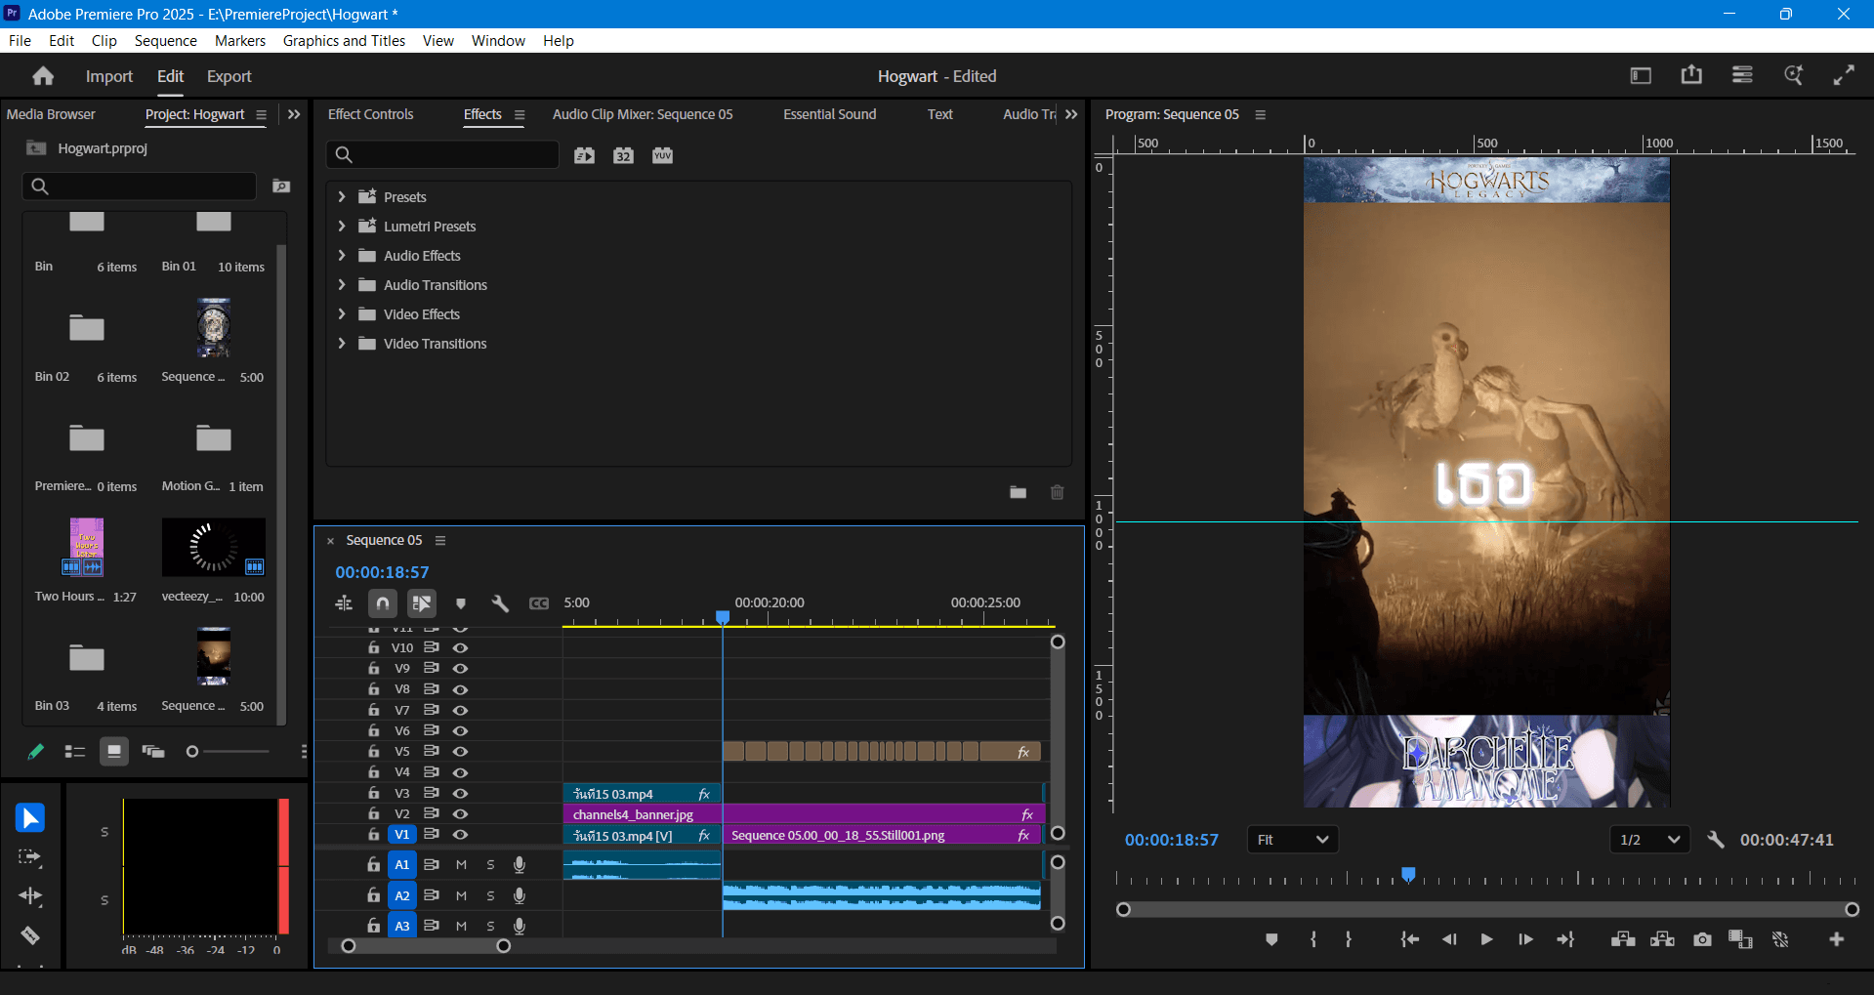Switch to the Essential Sound tab
Screen dimensions: 1874x995
pos(829,114)
